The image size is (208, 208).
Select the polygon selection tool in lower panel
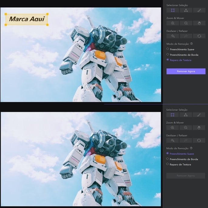coord(186,115)
